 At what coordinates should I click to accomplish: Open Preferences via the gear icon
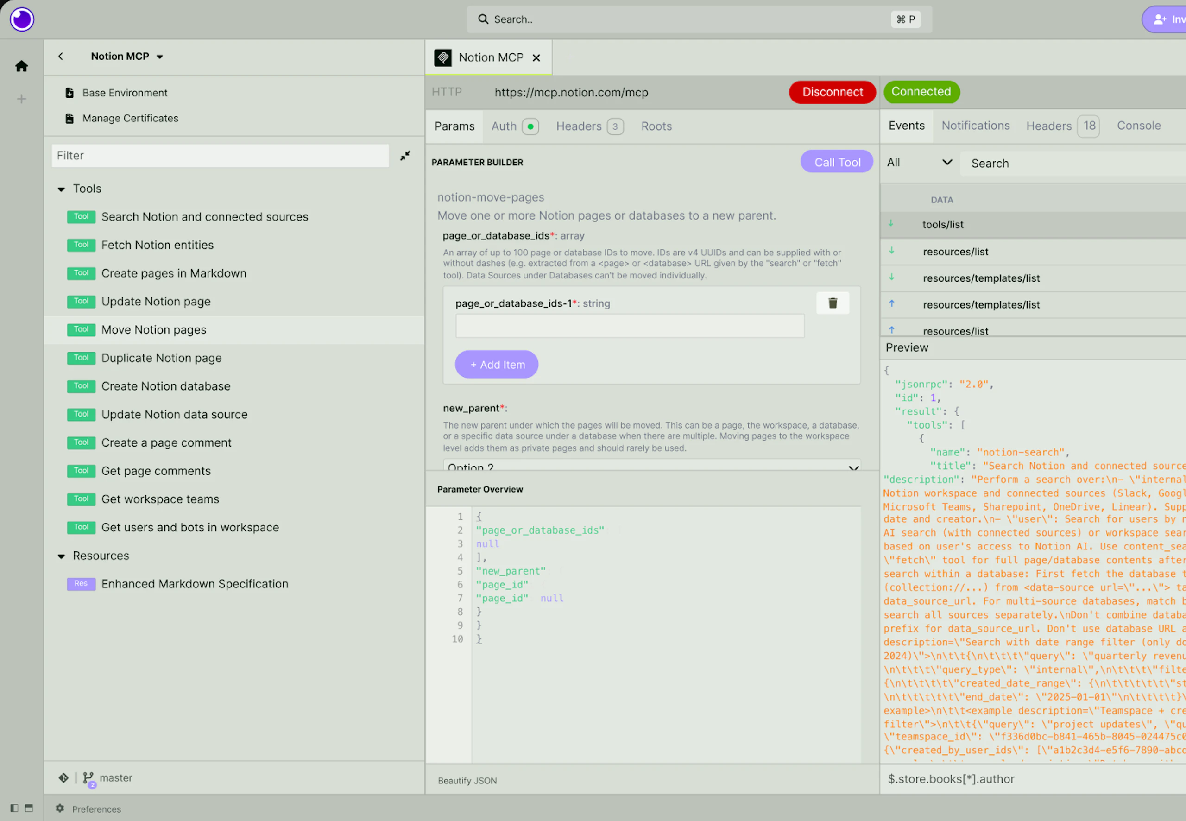[x=60, y=808]
